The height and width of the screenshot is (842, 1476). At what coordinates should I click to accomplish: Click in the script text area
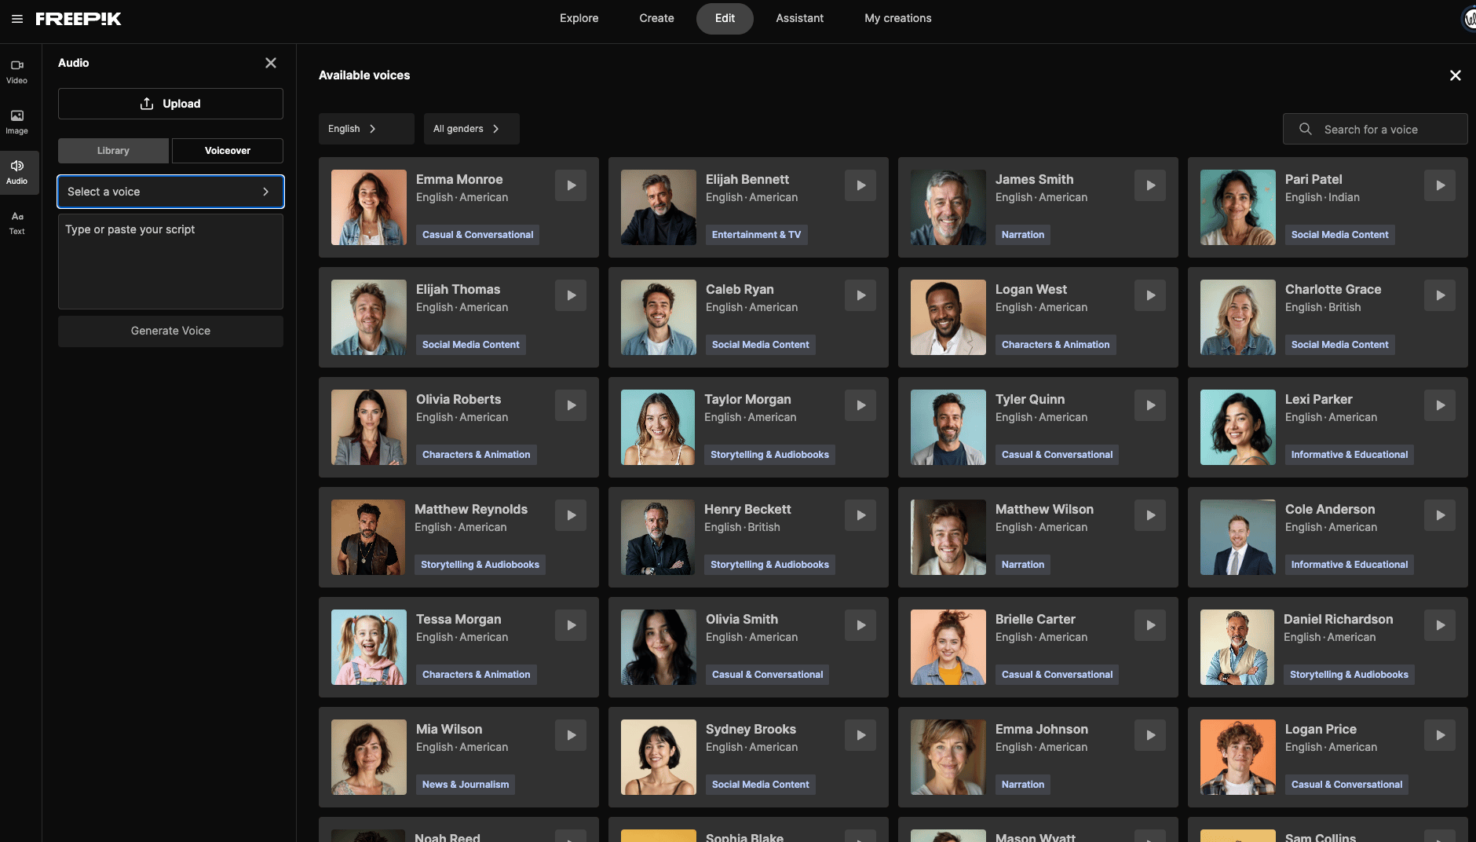pyautogui.click(x=170, y=262)
